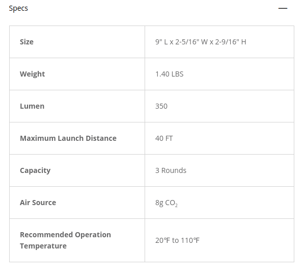Click the 8g CO2 value

pos(167,203)
